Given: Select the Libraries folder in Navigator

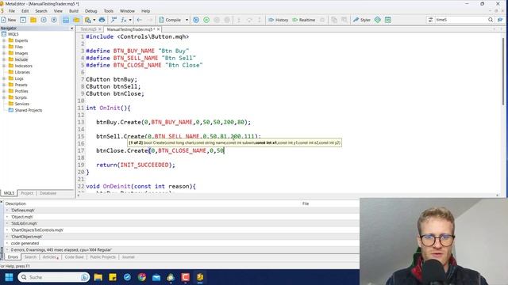Looking at the screenshot, I should point(22,72).
